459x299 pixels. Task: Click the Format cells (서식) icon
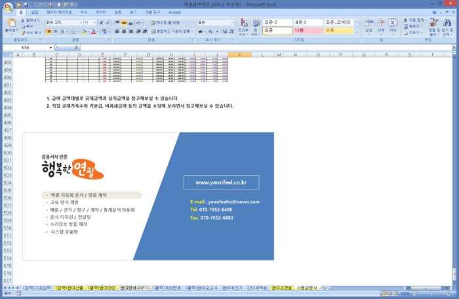tap(393, 26)
